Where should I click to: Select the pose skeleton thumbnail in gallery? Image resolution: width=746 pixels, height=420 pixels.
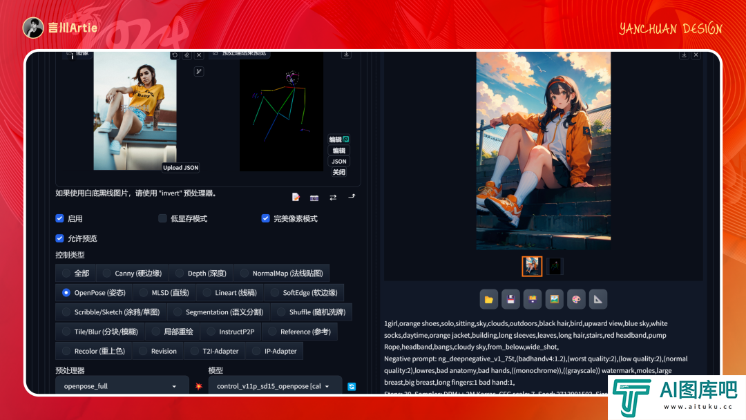(x=555, y=267)
